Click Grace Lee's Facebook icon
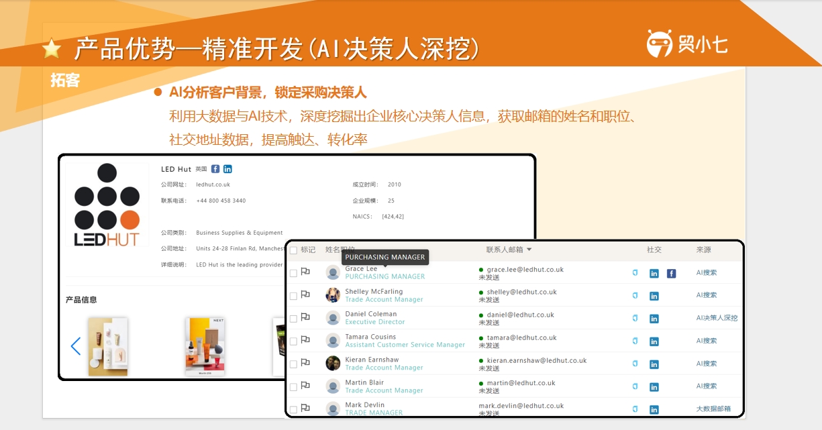Image resolution: width=822 pixels, height=430 pixels. (x=671, y=274)
